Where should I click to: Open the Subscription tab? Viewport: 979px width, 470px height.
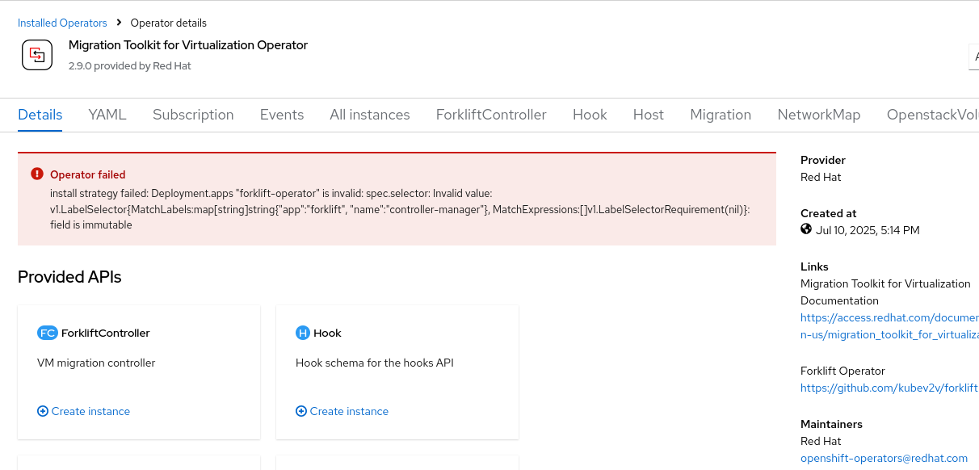[193, 115]
